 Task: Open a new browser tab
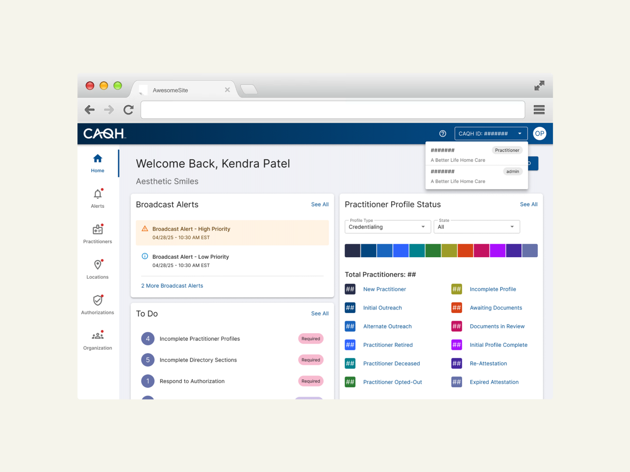tap(249, 89)
